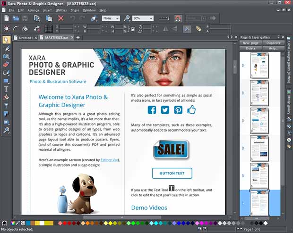Pick the bright red color swatch
Viewport: 293px width, 233px height.
click(x=65, y=223)
